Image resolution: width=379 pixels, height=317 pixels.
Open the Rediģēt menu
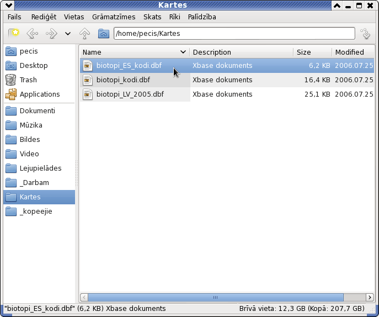pos(44,17)
